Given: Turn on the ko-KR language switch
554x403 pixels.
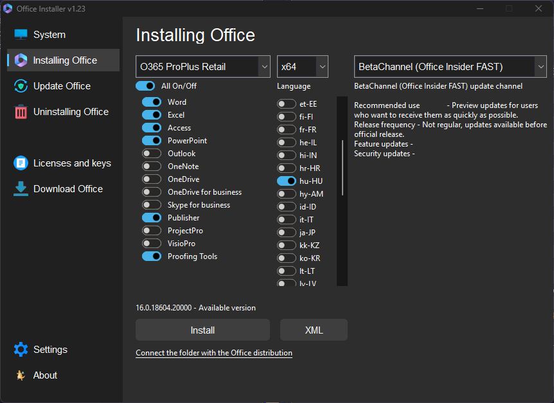Looking at the screenshot, I should (287, 258).
